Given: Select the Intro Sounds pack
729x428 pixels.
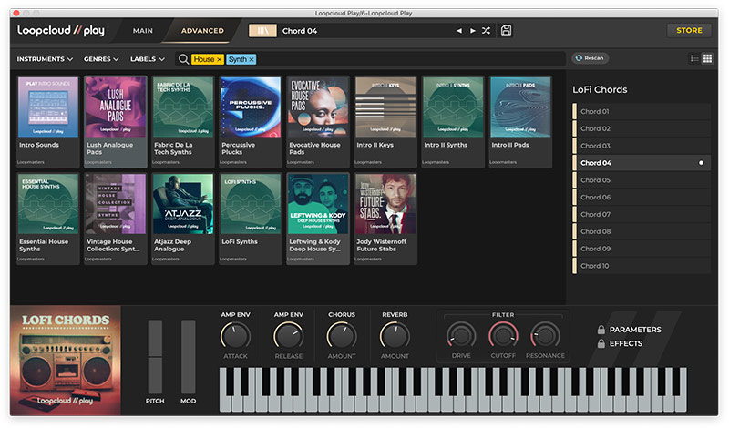Looking at the screenshot, I should (48, 121).
